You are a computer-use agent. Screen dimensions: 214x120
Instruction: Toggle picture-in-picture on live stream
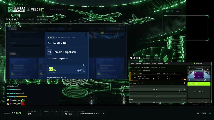click(205, 80)
